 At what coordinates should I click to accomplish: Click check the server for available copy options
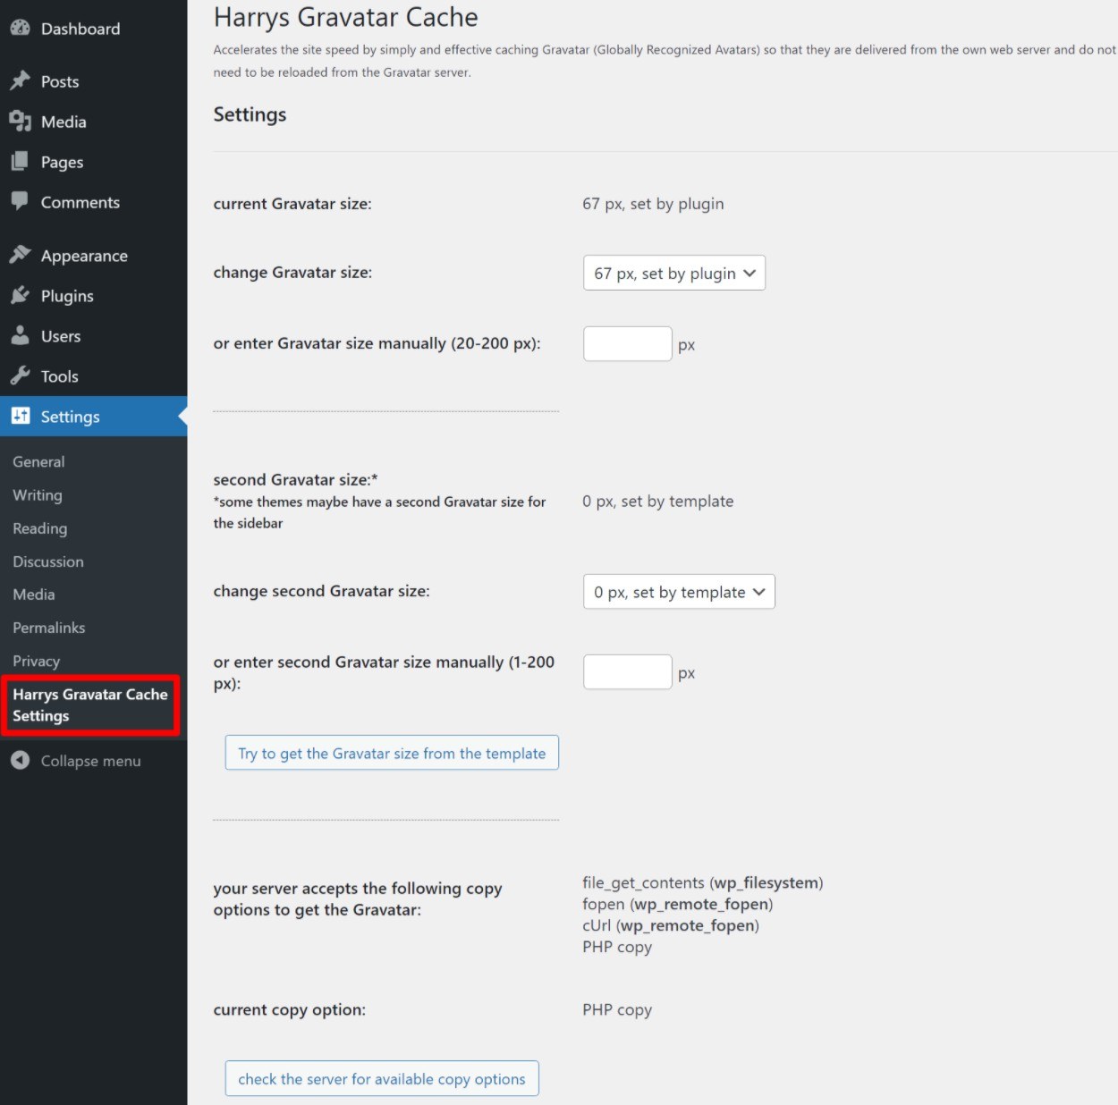coord(382,1078)
